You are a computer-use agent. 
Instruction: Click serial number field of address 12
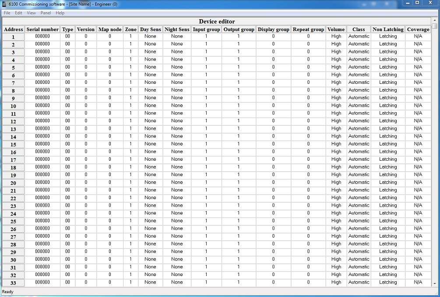(42, 121)
